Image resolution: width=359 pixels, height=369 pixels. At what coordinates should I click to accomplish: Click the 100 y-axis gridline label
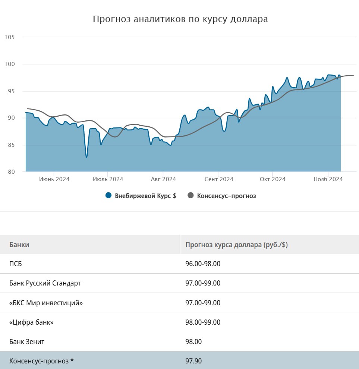[9, 64]
